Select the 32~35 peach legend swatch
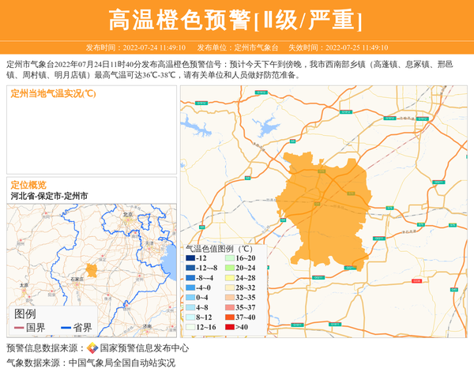474x372 pixels. coord(230,298)
